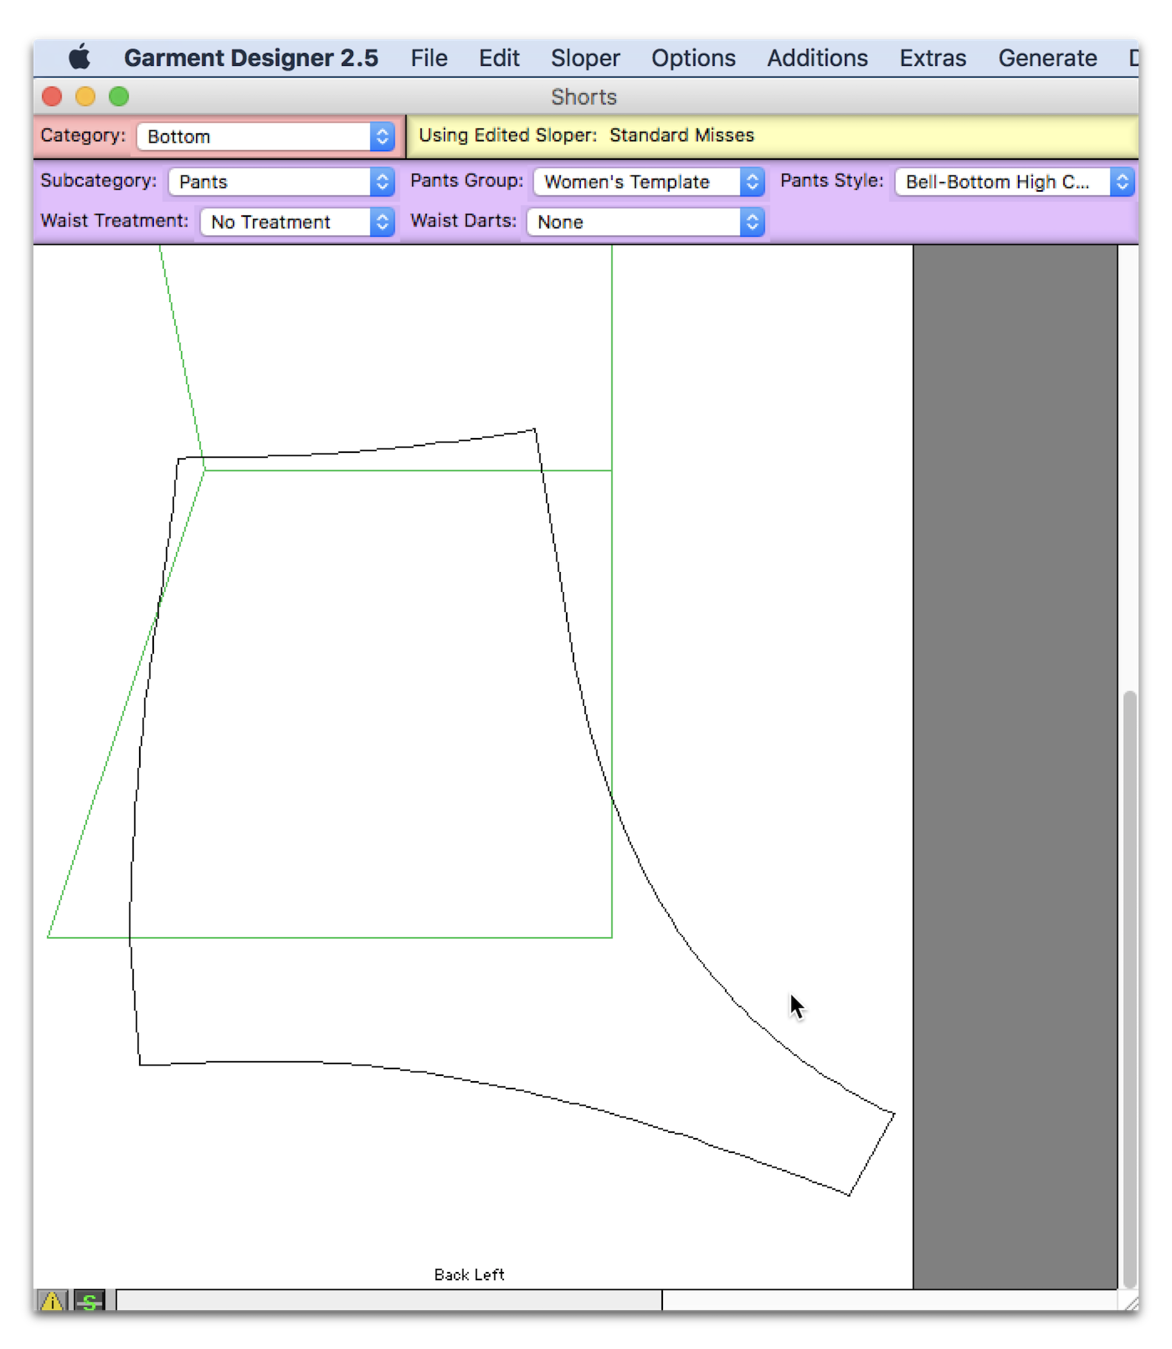The width and height of the screenshot is (1172, 1349).
Task: Open the Extras menu
Action: [x=933, y=58]
